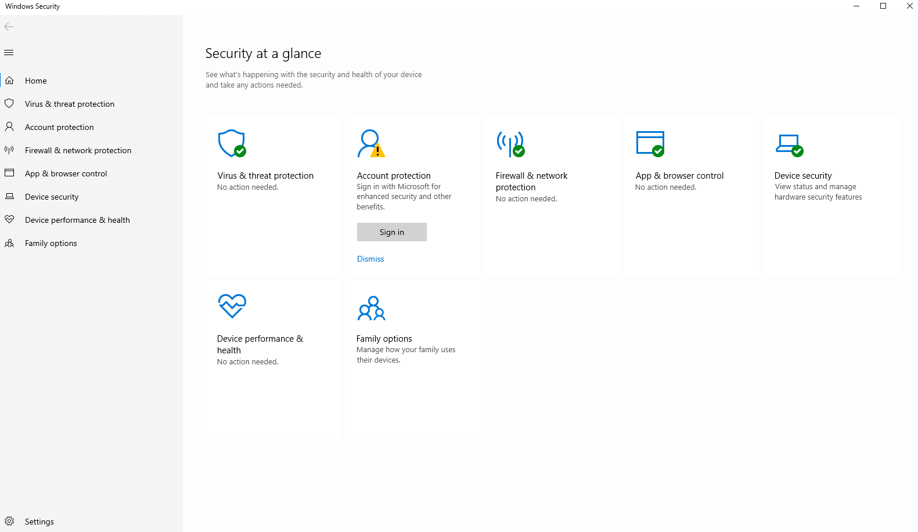Click the Device performance & health tile title
Image resolution: width=918 pixels, height=532 pixels.
(260, 345)
